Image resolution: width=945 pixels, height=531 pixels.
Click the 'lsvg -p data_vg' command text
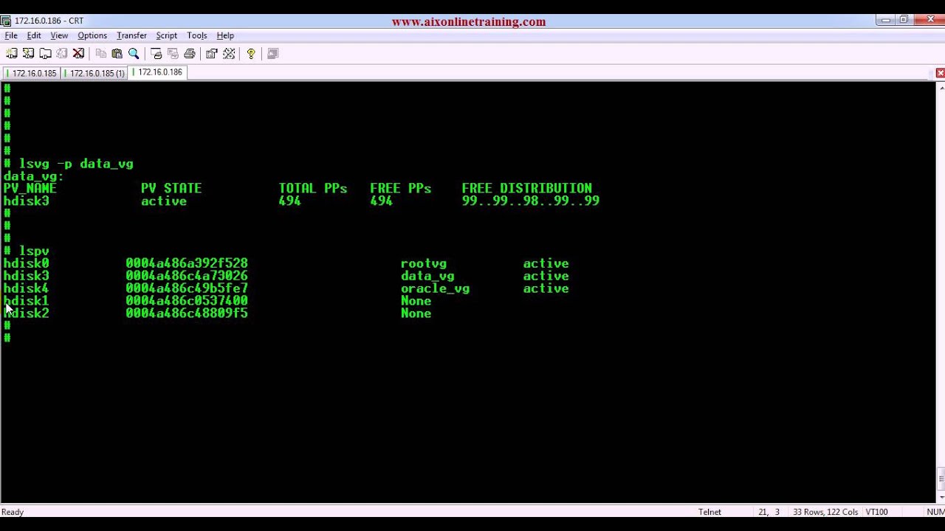click(76, 164)
